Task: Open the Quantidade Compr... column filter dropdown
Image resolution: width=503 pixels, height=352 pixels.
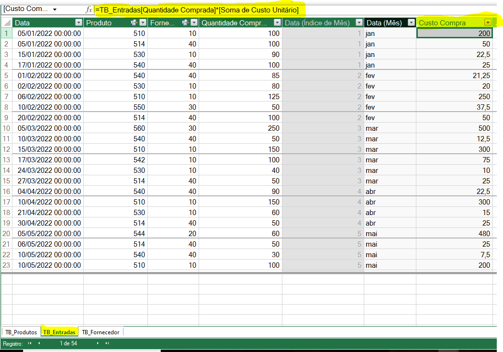Action: (x=277, y=23)
